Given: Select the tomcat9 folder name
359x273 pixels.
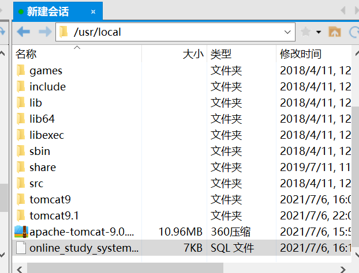Looking at the screenshot, I should coord(50,199).
